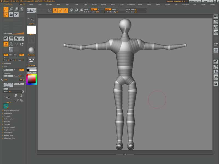Viewport: 219px width, 164px height.
Task: Expand the Display Properties section
Action: 11,111
